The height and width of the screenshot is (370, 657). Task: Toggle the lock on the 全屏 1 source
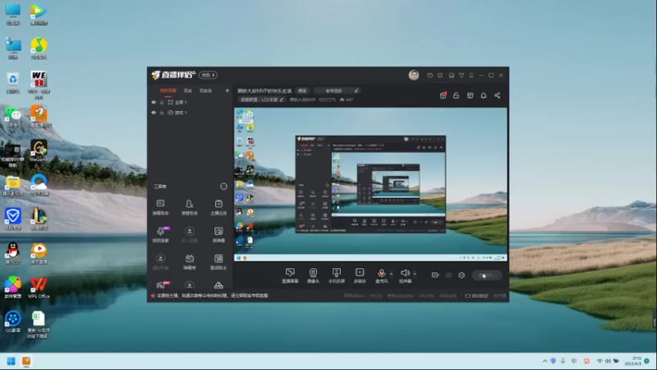[x=162, y=102]
